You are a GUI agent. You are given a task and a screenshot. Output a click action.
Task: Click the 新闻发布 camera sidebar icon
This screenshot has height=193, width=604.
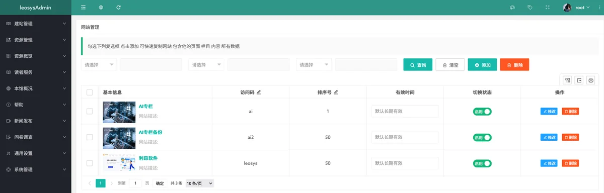(9, 121)
